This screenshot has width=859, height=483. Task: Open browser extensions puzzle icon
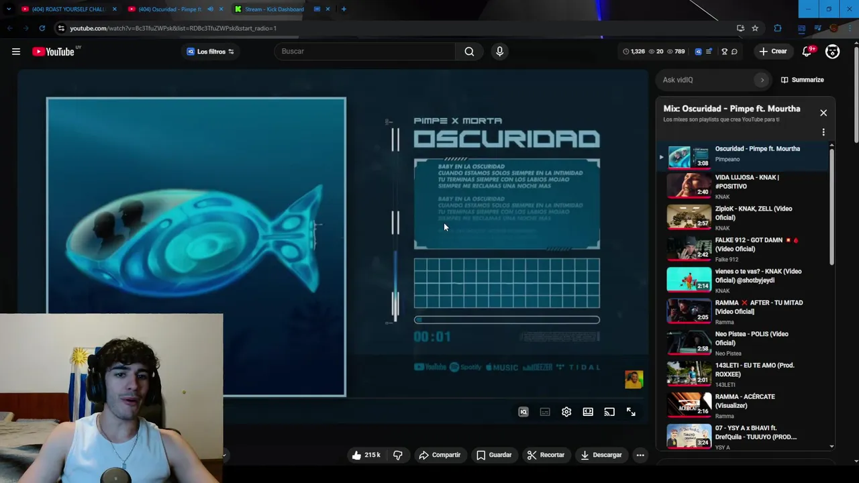pos(778,28)
